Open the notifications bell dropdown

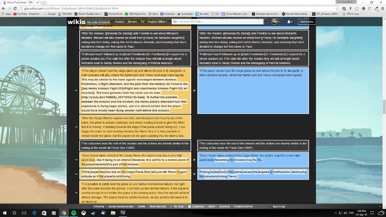289,22
